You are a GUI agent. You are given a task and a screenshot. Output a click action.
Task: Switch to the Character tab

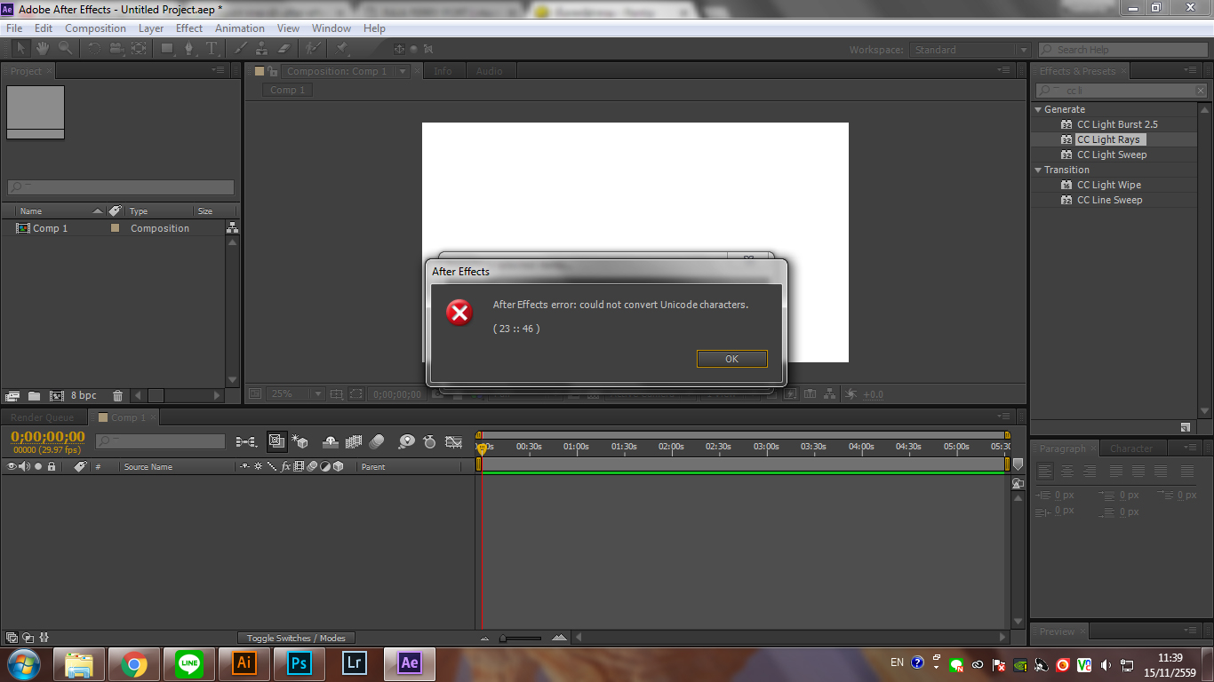(x=1130, y=448)
